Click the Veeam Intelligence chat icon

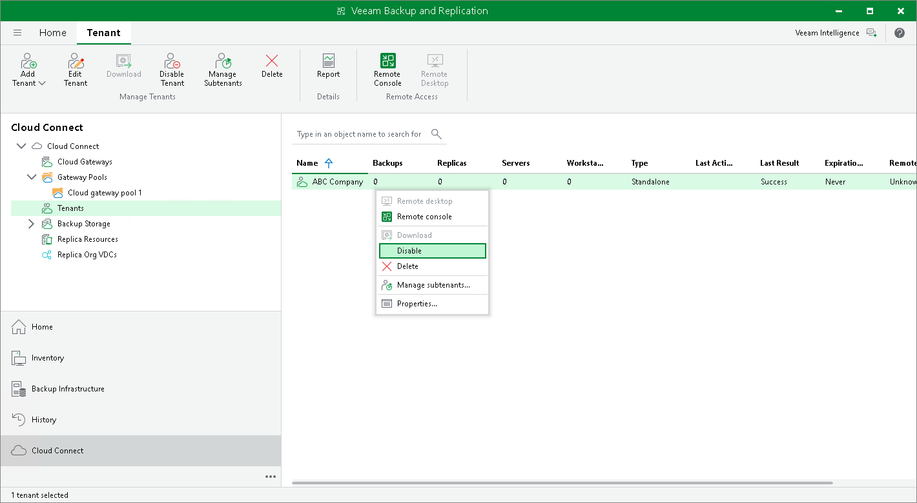coord(871,33)
